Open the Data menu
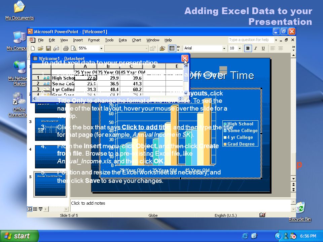The image size is (323, 242). click(122, 40)
